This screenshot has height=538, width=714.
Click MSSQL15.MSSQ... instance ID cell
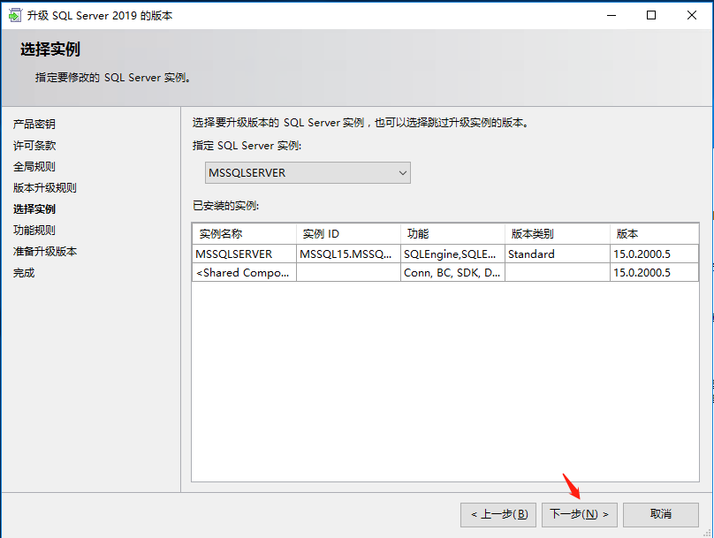pos(349,254)
